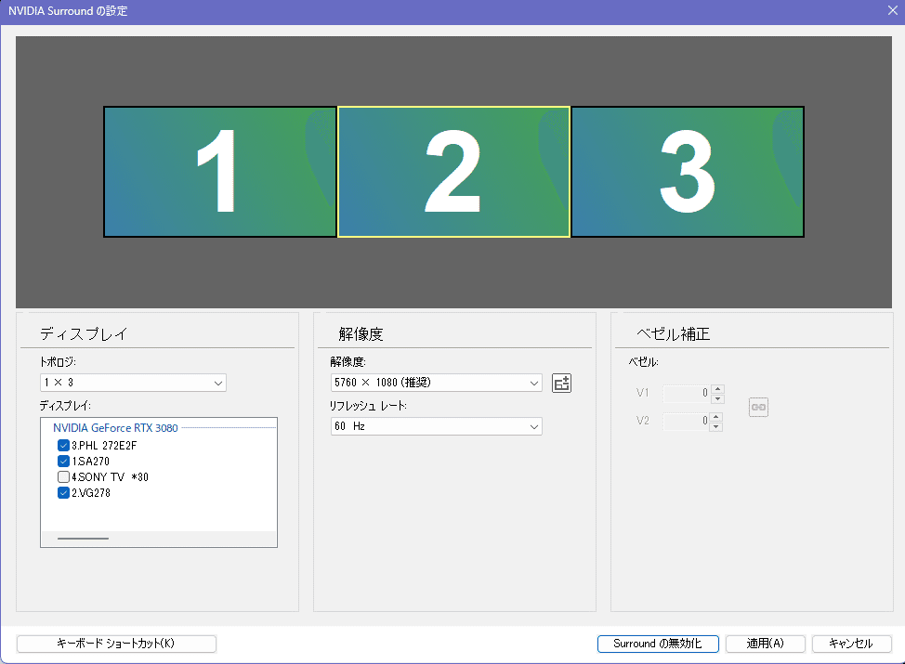Click the display list horizontal scrollbar
The height and width of the screenshot is (664, 905).
(83, 539)
